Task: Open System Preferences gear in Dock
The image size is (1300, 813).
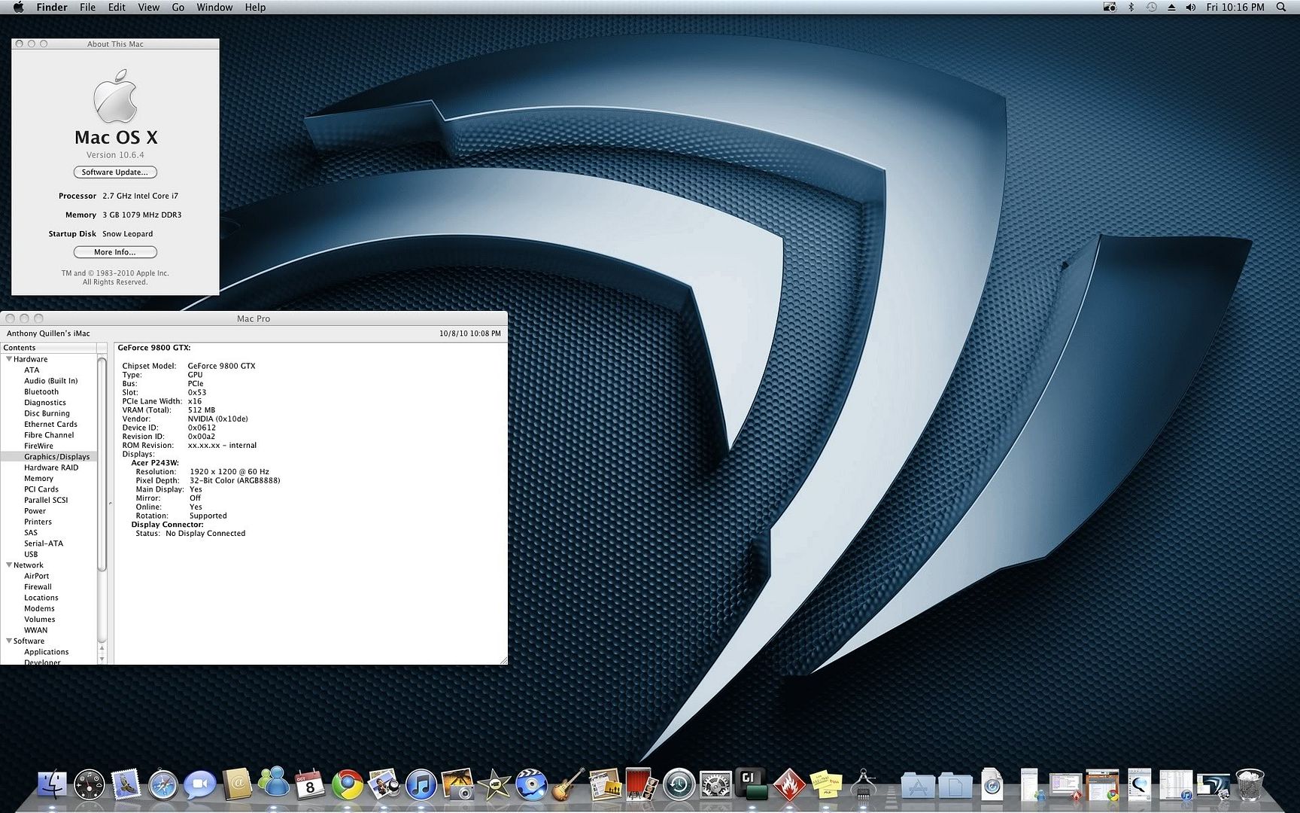Action: click(x=715, y=786)
